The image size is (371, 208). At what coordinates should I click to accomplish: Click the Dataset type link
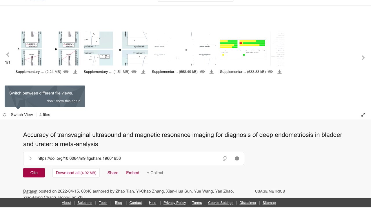[30, 191]
